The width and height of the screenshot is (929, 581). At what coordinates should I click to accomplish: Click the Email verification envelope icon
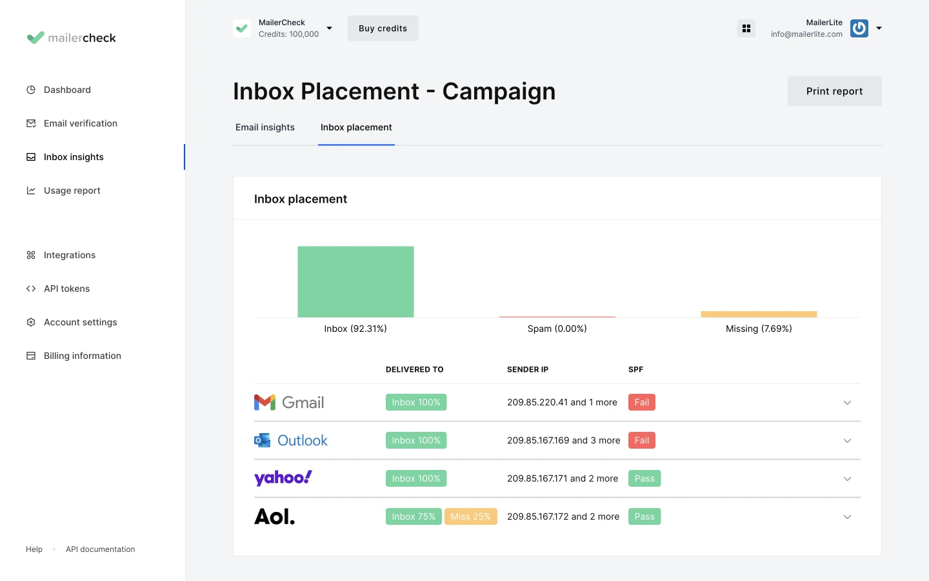pos(31,123)
